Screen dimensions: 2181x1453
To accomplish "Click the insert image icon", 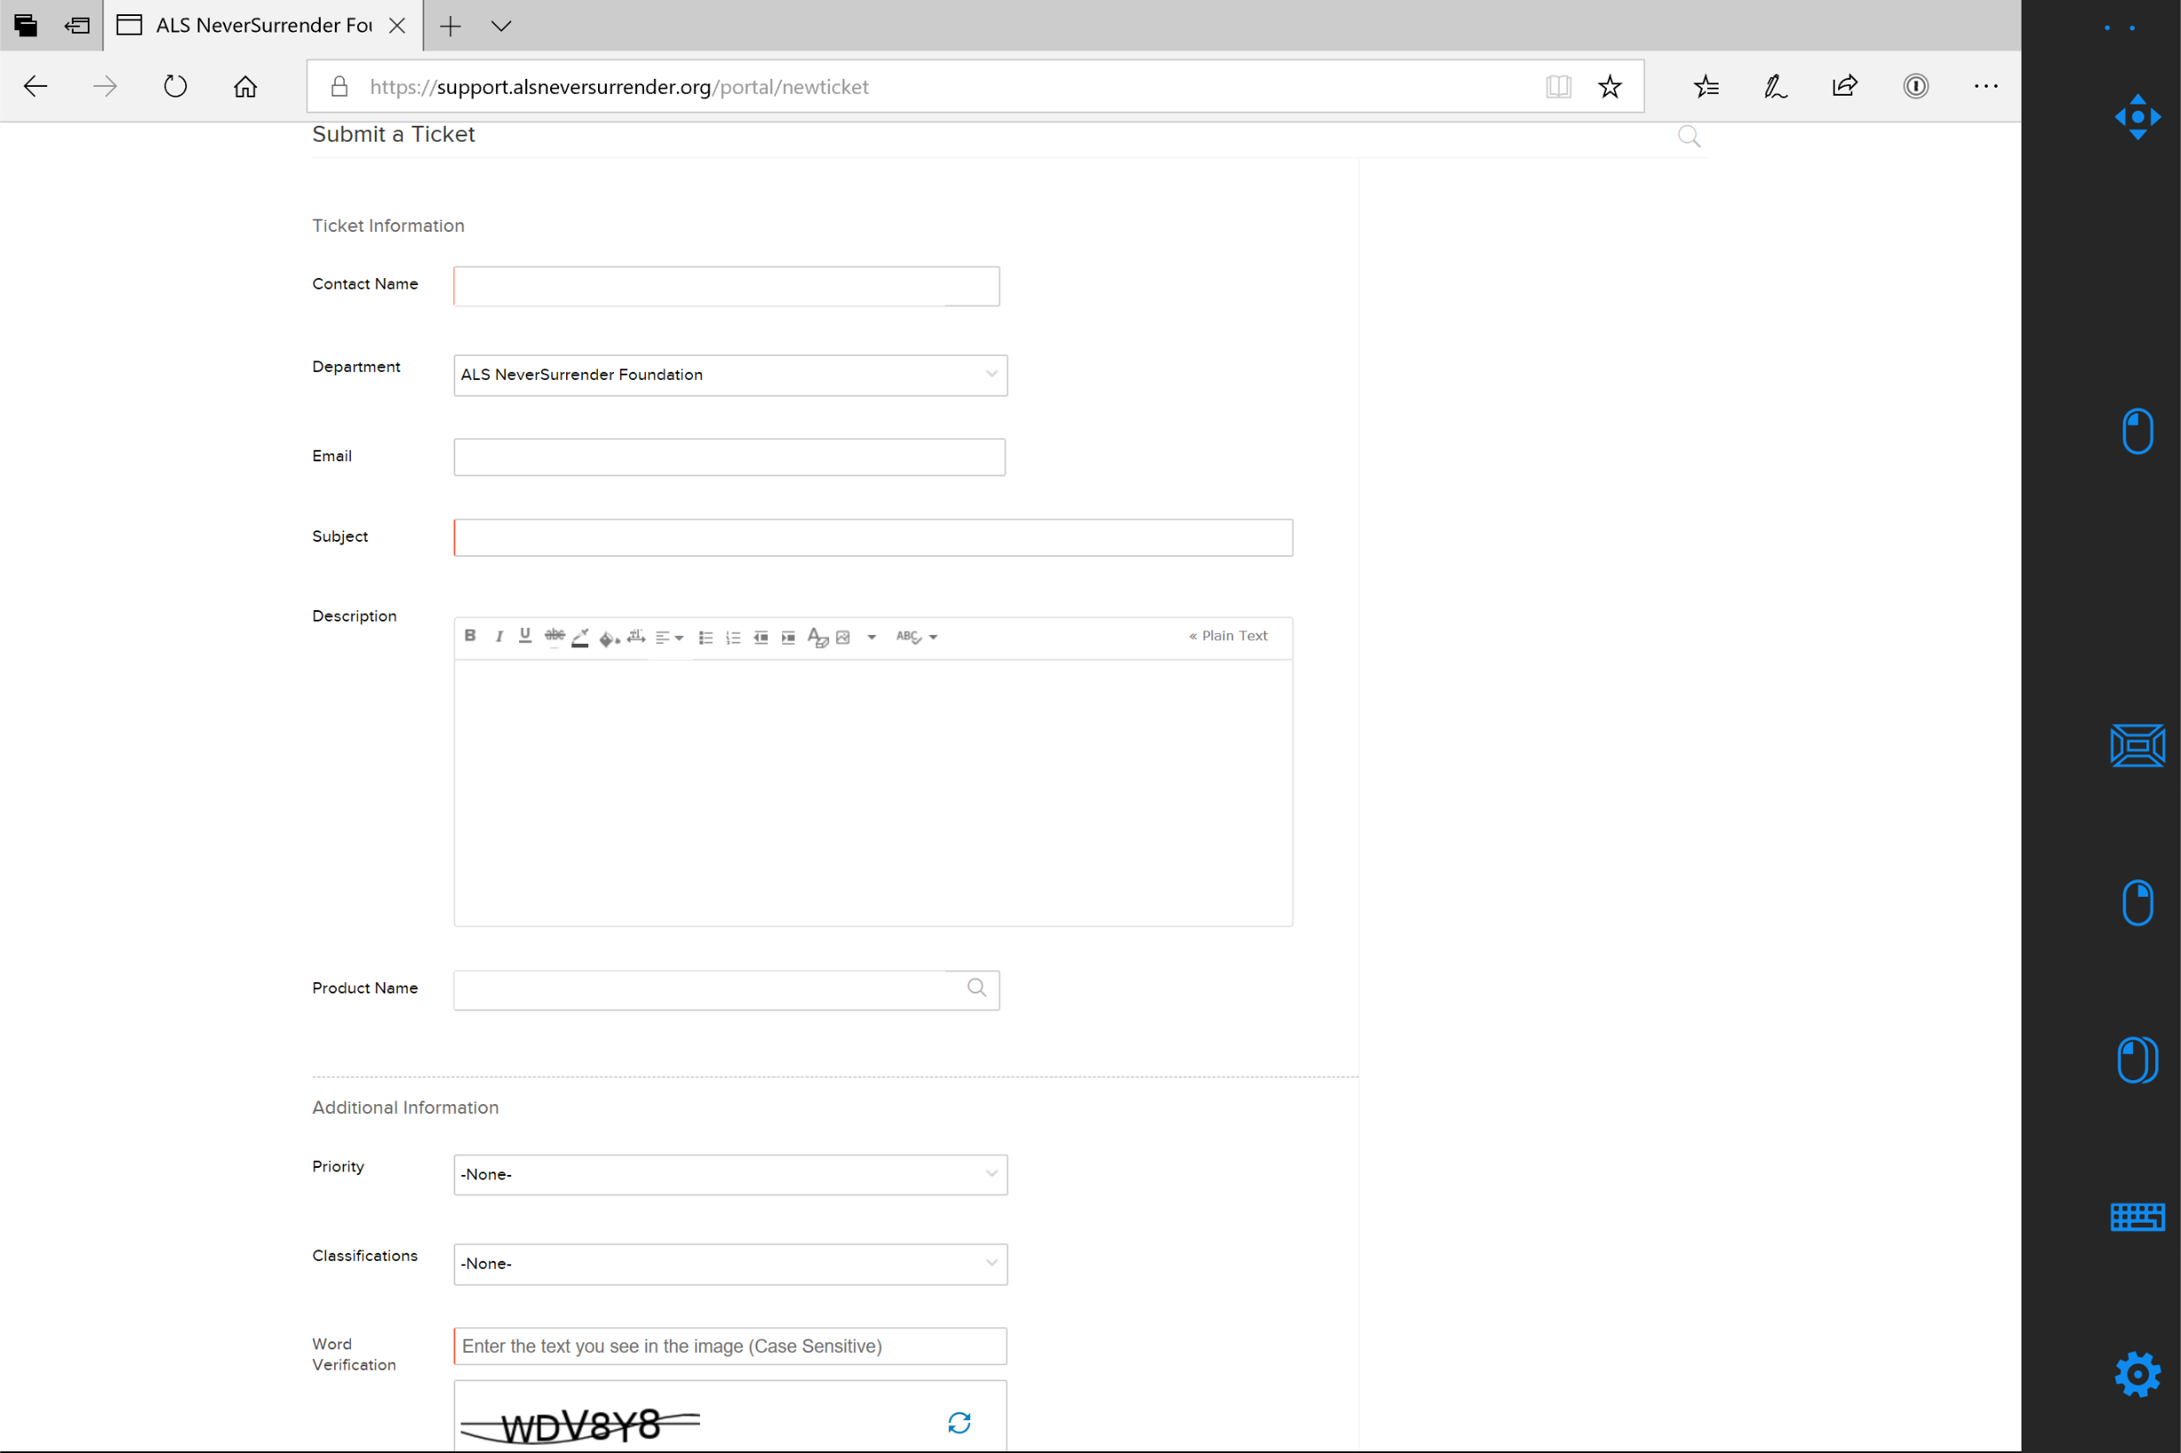I will 843,638.
